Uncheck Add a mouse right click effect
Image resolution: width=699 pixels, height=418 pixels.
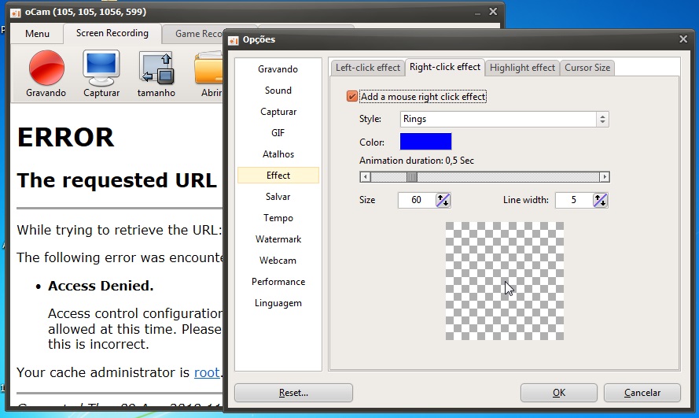[352, 97]
